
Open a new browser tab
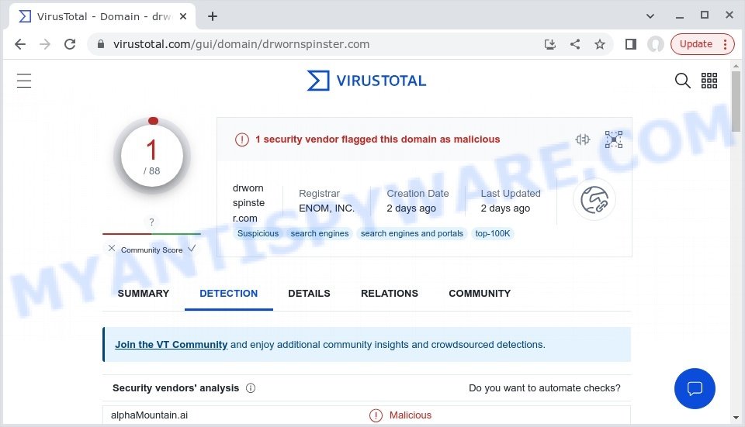click(x=213, y=16)
